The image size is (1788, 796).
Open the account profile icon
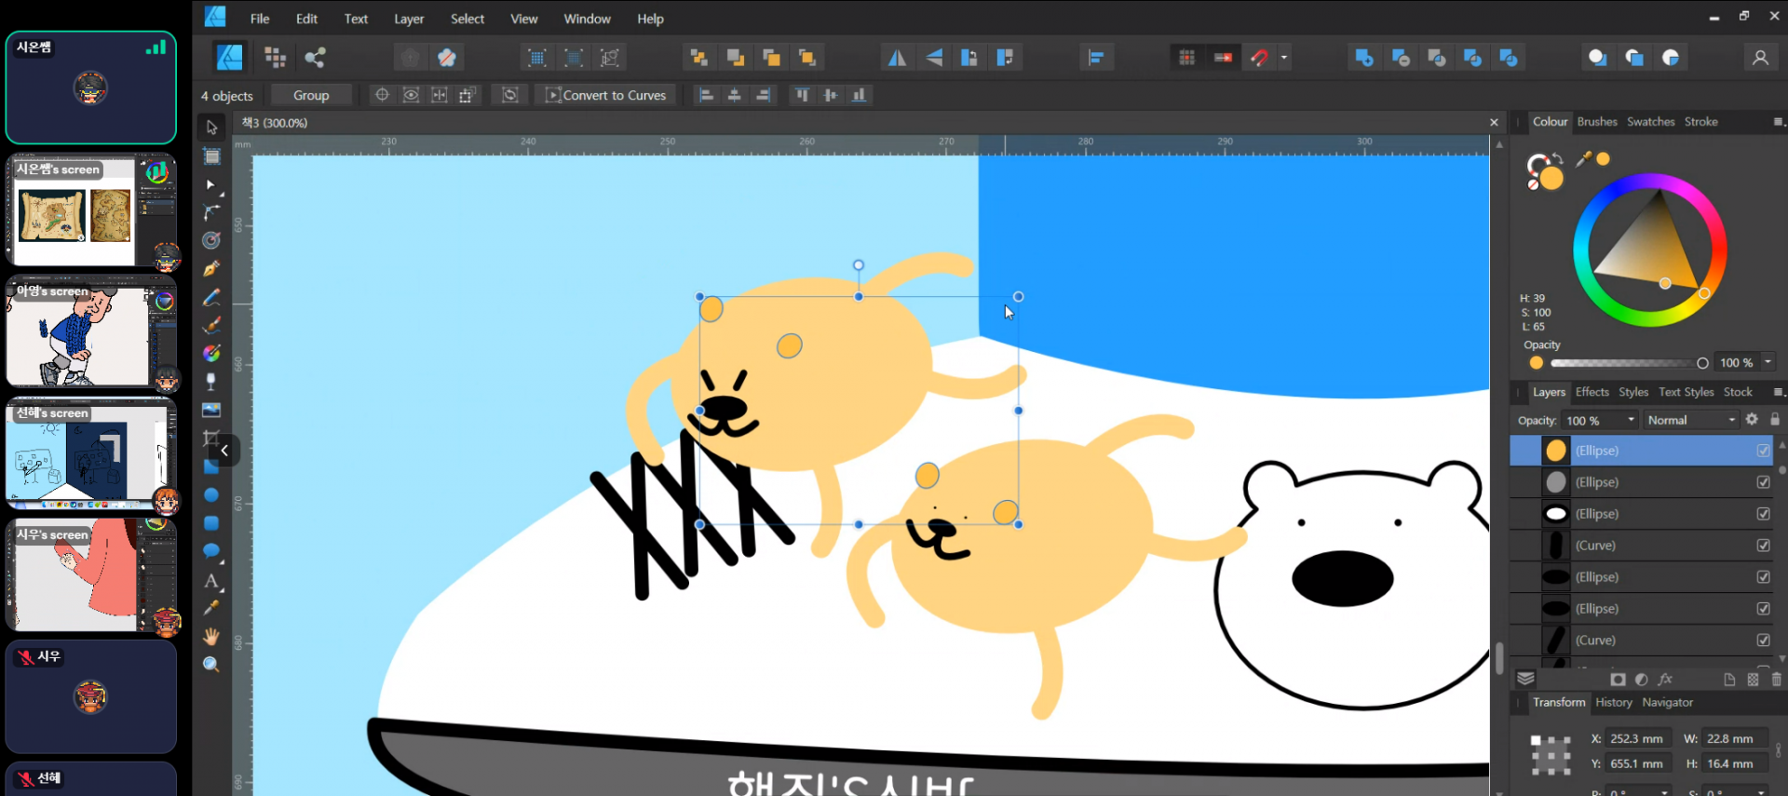(1760, 58)
